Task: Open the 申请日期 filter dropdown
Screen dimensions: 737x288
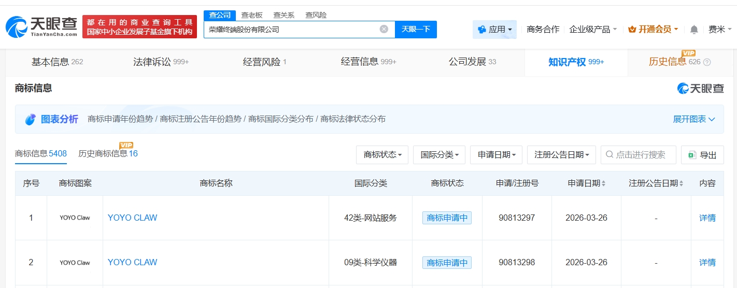Action: [x=496, y=155]
